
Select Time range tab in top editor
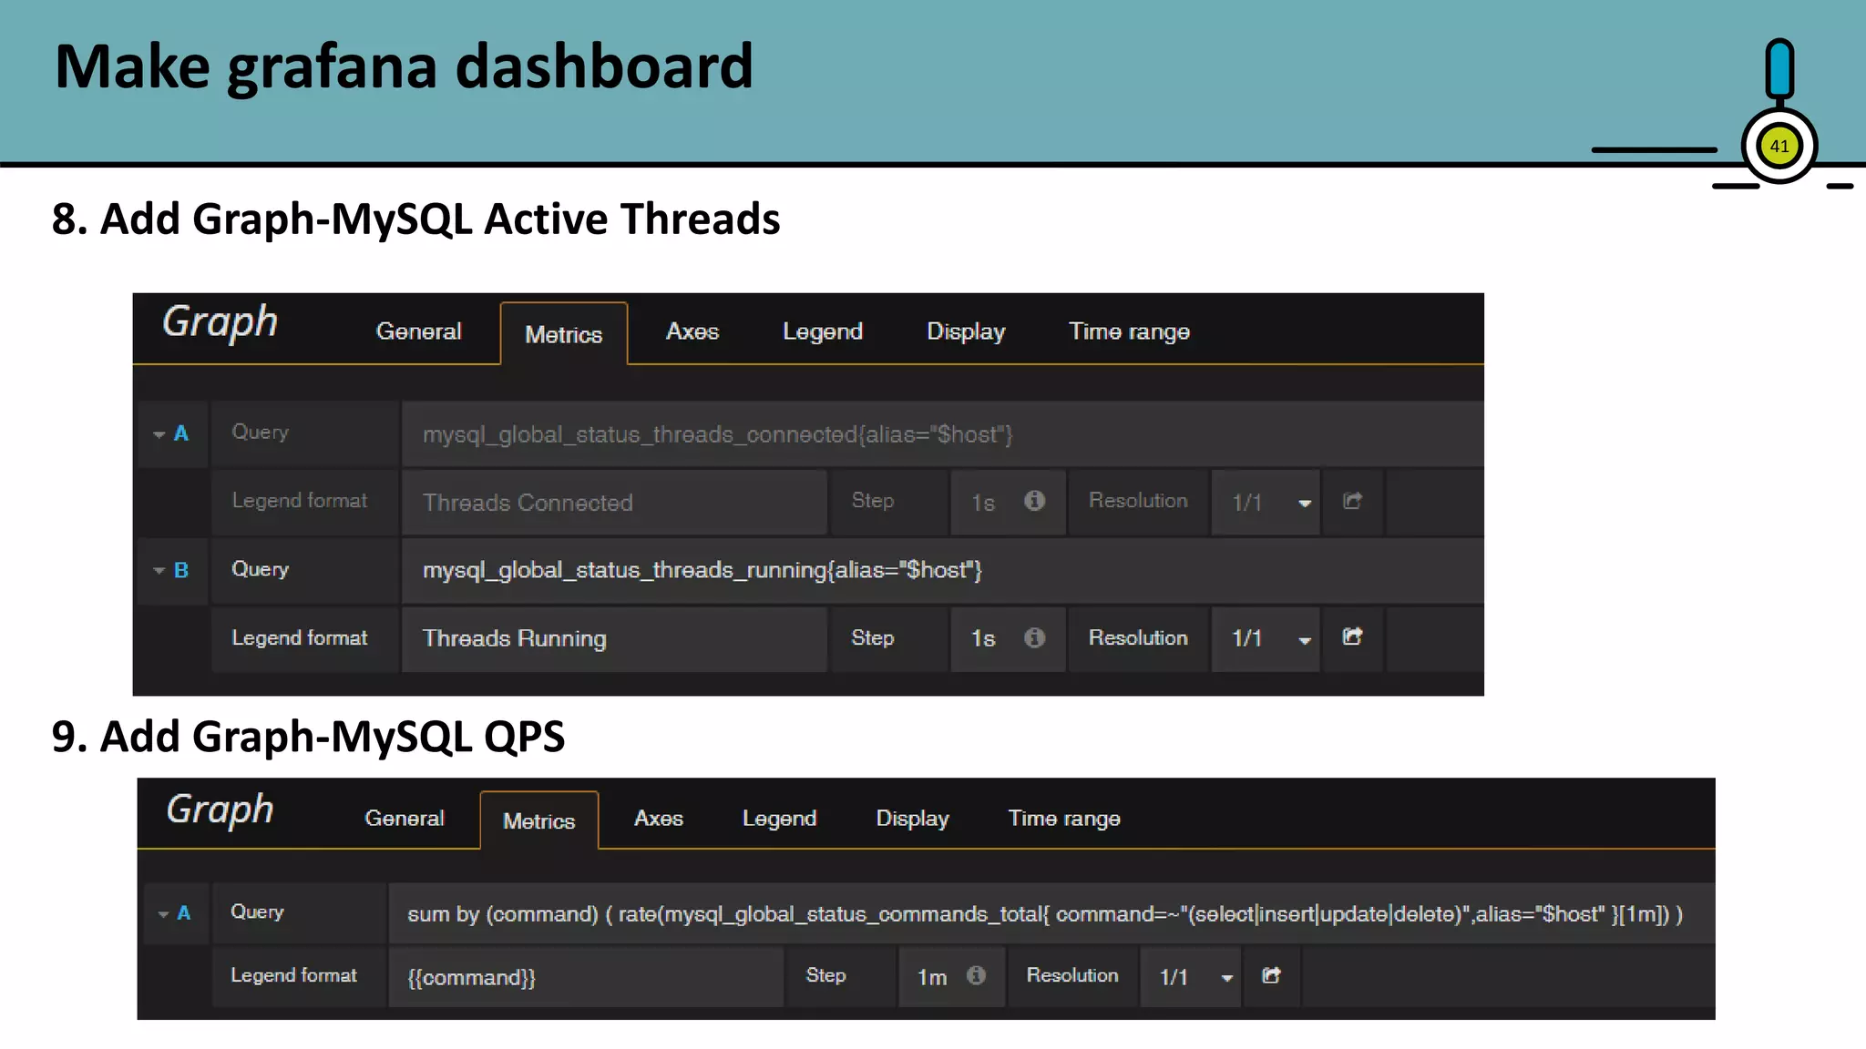[1129, 331]
